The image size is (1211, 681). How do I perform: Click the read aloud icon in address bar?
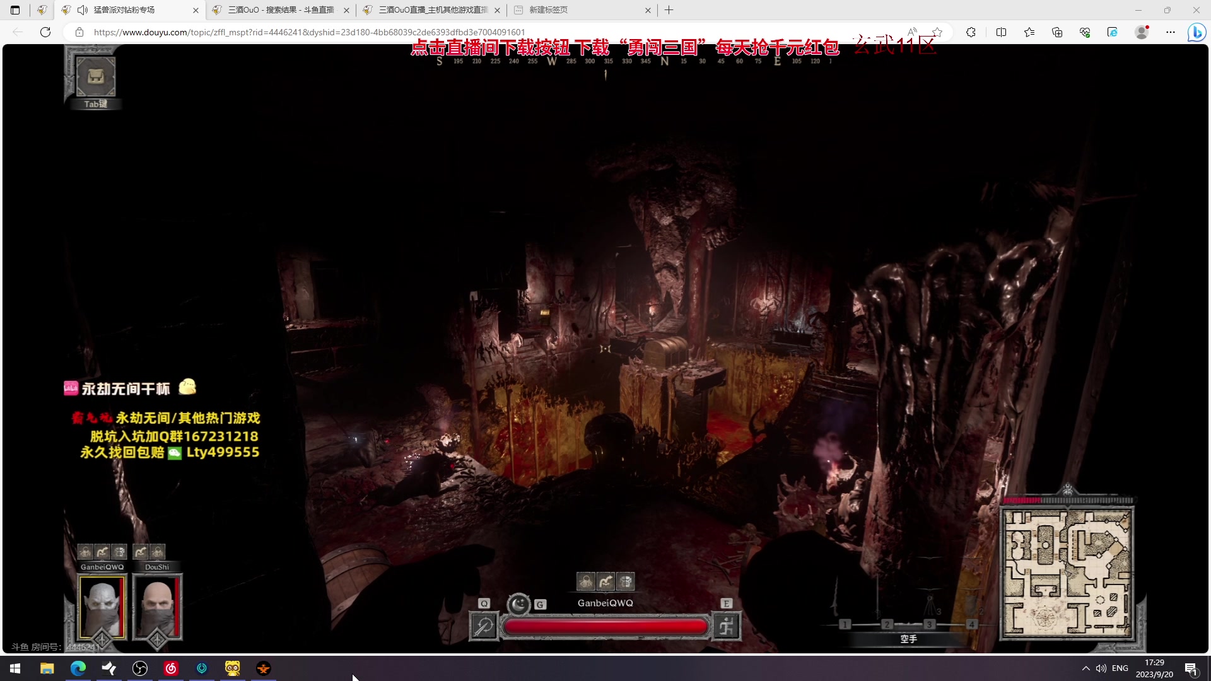pos(912,32)
